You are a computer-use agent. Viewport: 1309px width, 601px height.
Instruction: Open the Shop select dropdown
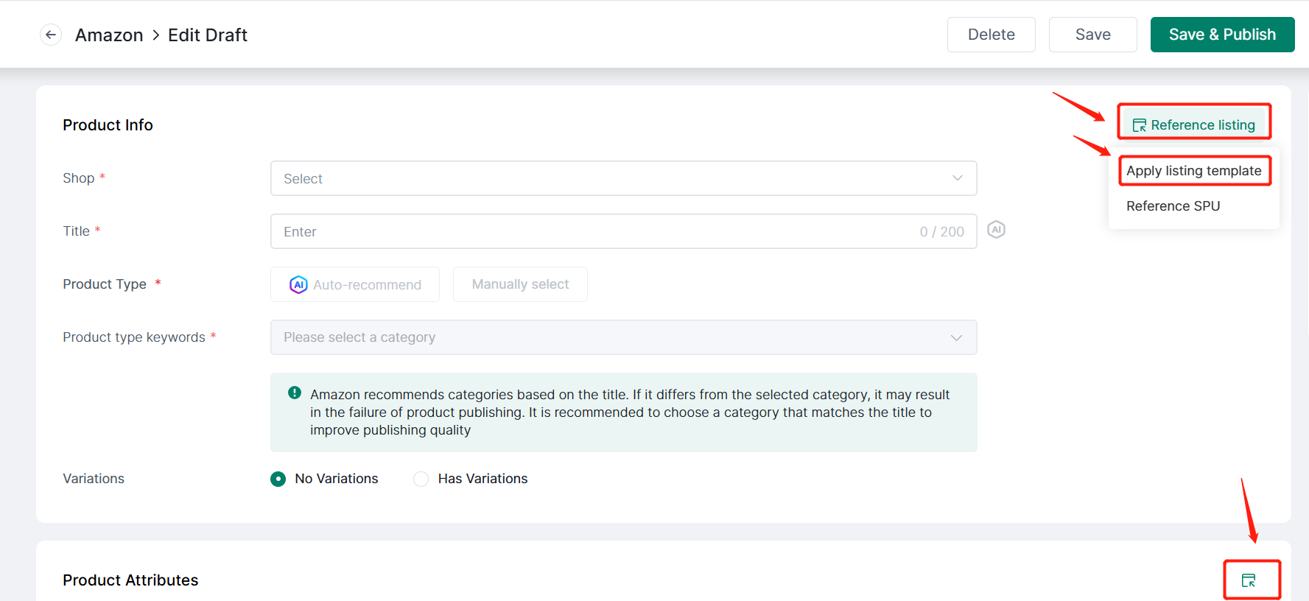[622, 178]
